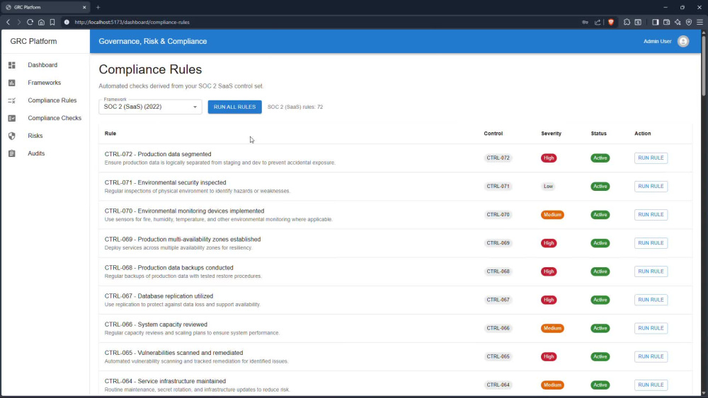Click rule title 'CTRL-067 - Database replication utilized'

[x=159, y=296]
